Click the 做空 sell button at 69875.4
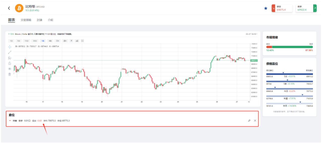The width and height of the screenshot is (322, 143). click(x=282, y=8)
